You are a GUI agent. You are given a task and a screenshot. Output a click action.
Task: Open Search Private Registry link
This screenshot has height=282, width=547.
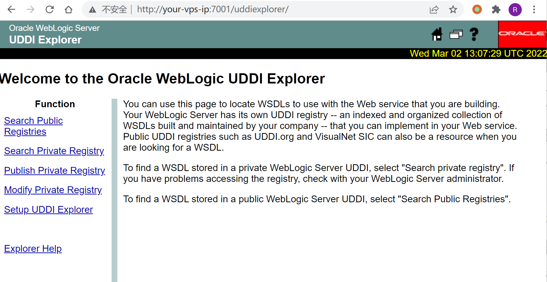pos(54,151)
